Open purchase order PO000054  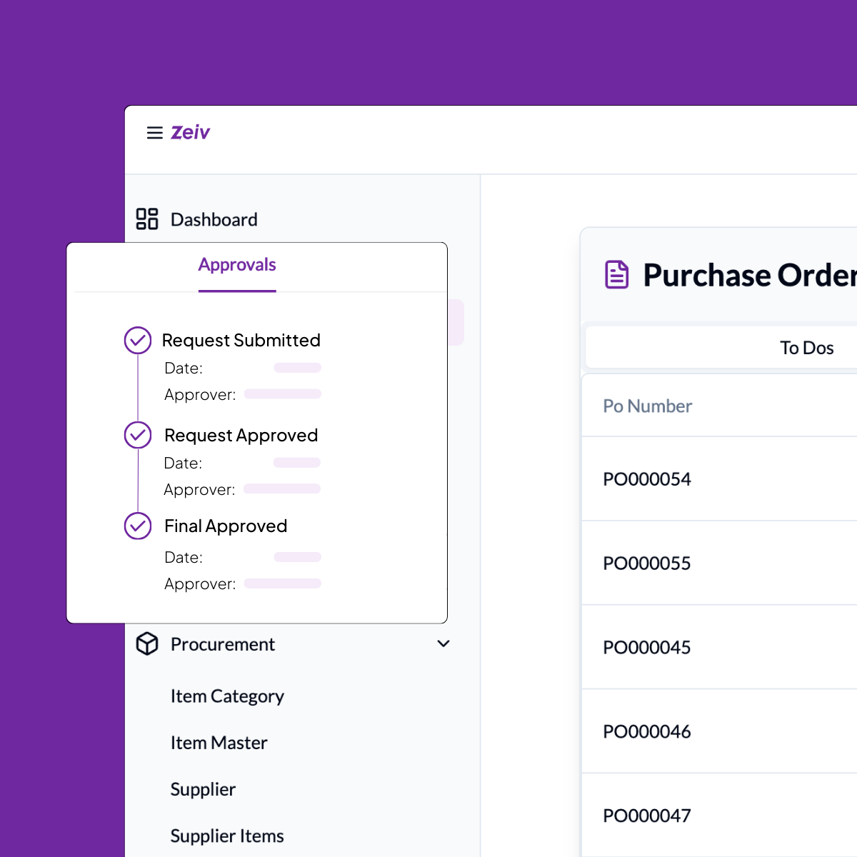tap(647, 479)
